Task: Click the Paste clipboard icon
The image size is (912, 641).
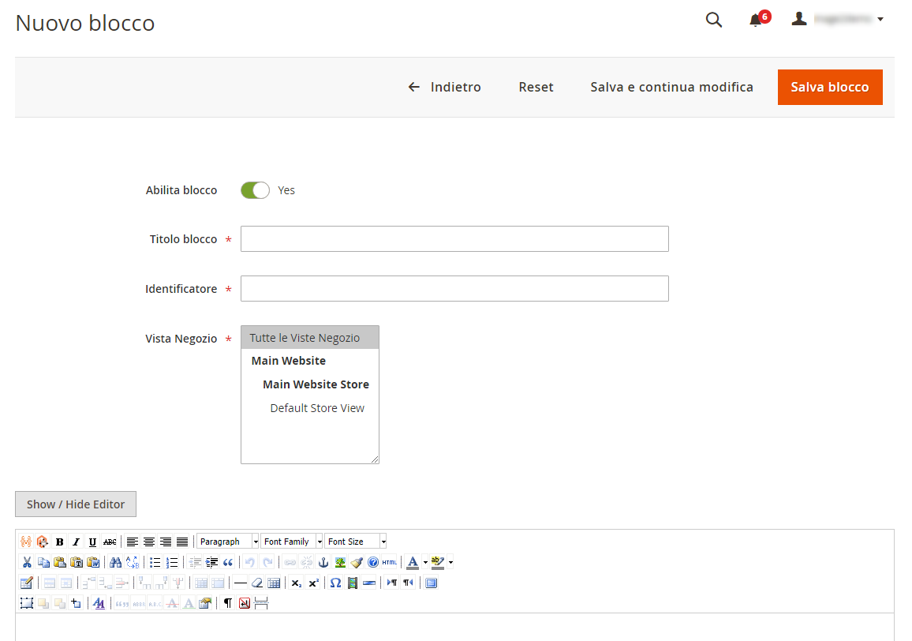Action: (x=60, y=562)
